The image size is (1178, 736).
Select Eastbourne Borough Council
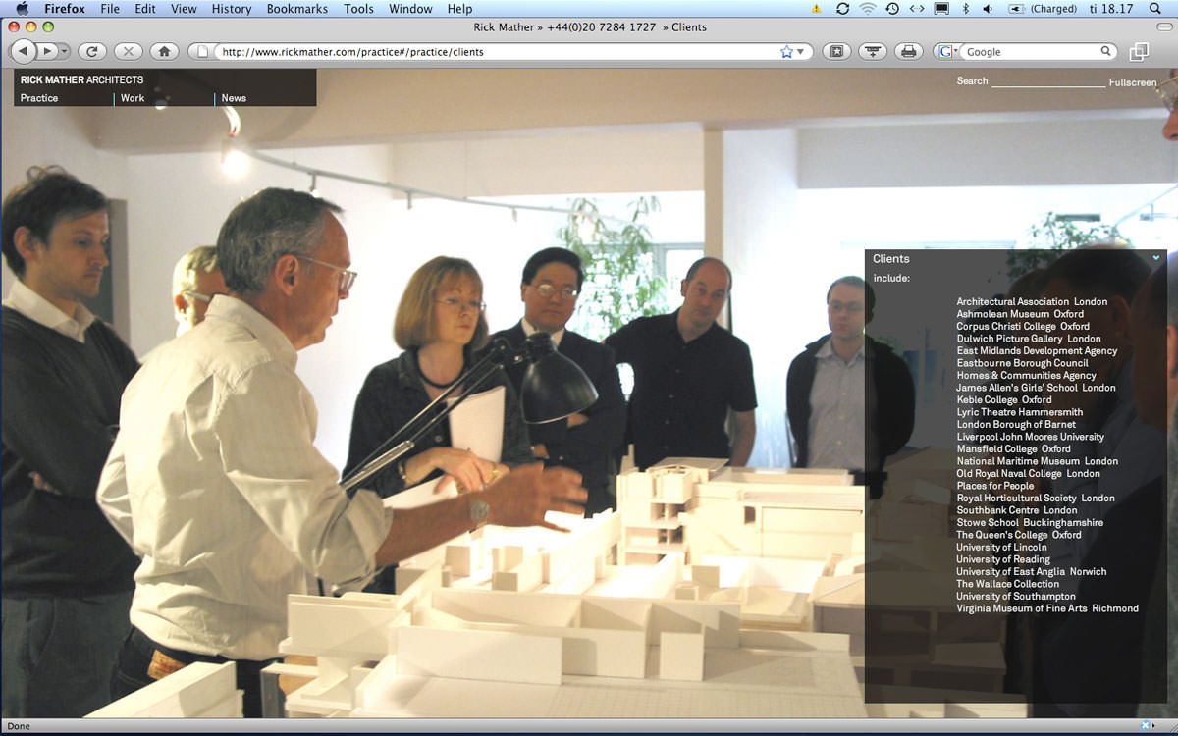(1022, 363)
